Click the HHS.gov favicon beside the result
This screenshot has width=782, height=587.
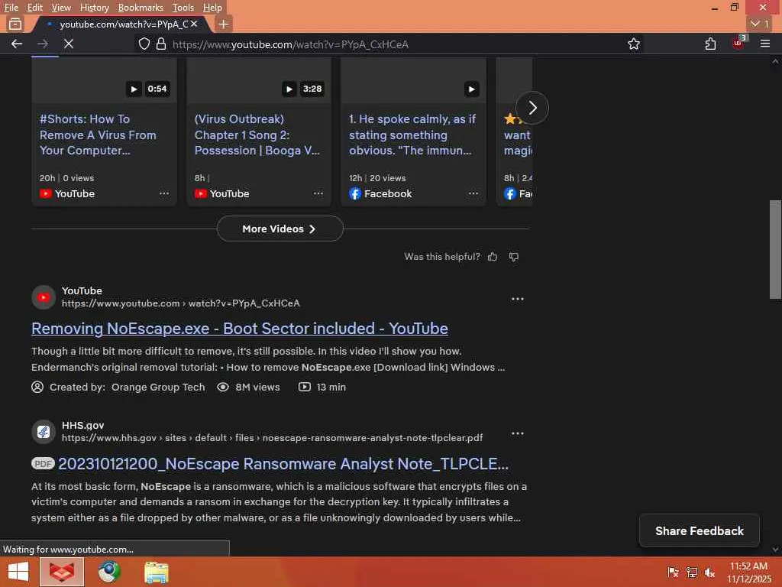44,432
